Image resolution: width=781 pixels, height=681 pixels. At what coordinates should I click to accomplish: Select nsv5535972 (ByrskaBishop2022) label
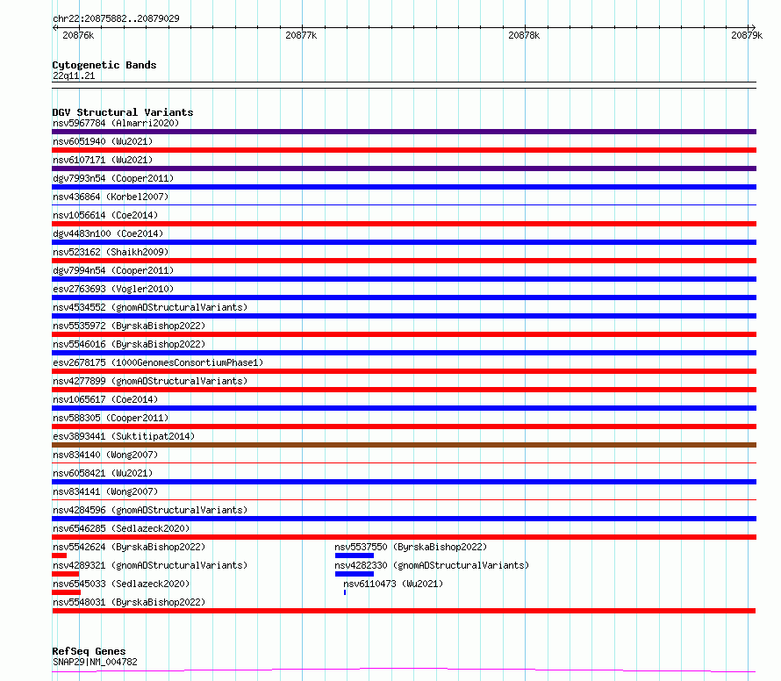pyautogui.click(x=129, y=326)
